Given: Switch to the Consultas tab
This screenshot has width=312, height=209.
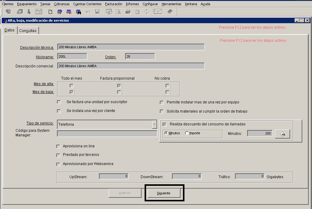Looking at the screenshot, I should click(x=28, y=31).
